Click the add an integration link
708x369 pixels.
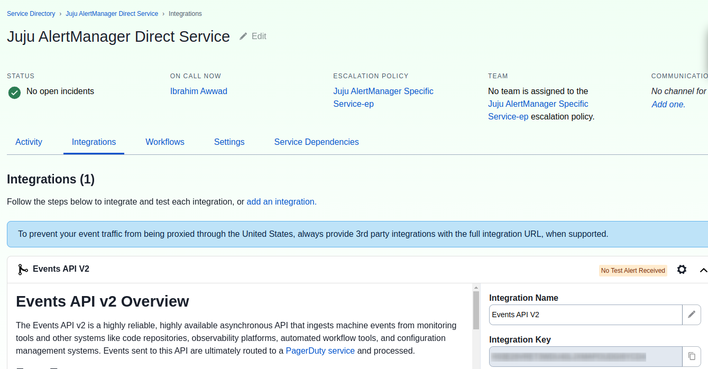(281, 202)
